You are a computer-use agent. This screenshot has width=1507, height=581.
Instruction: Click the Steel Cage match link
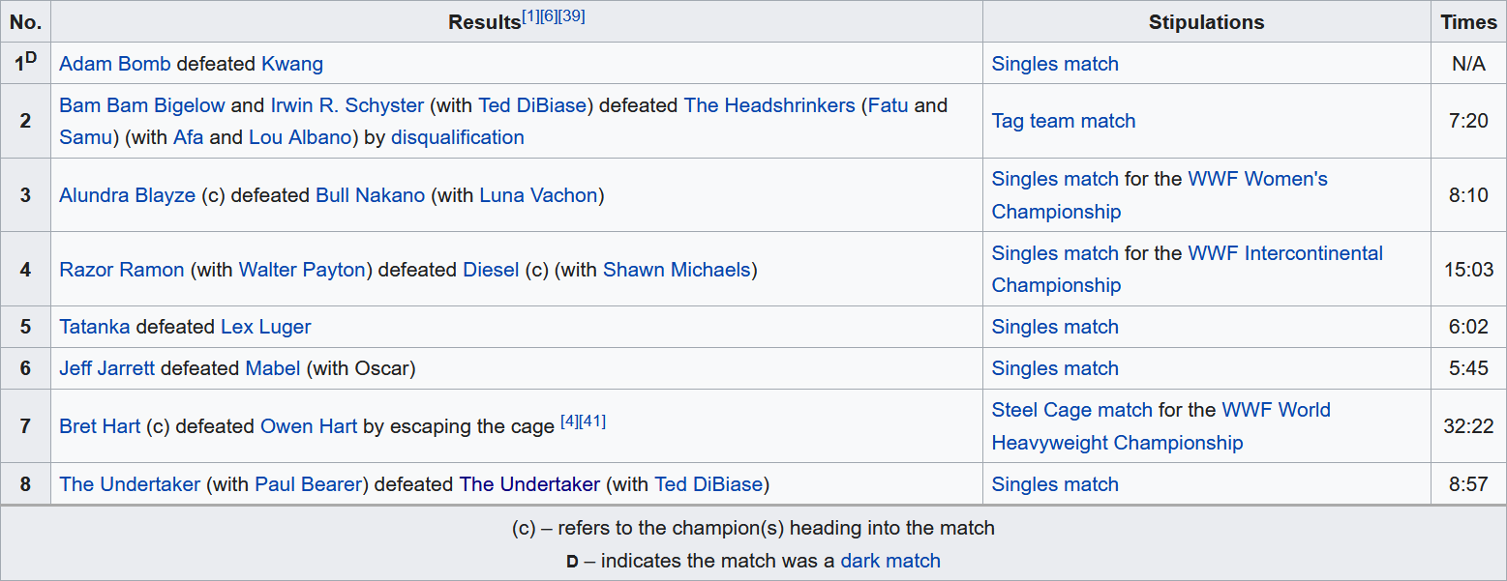click(1071, 410)
